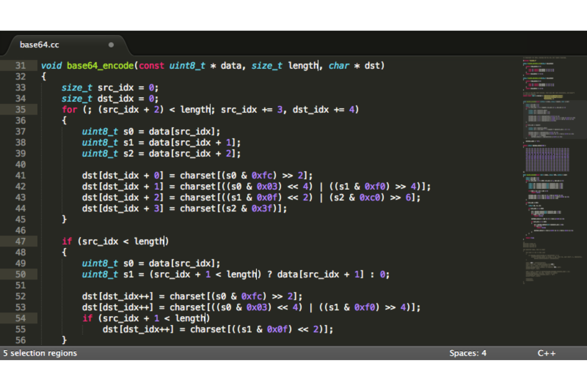587x391 pixels.
Task: Click 'dst' parameter at end of line 31
Action: pyautogui.click(x=372, y=65)
